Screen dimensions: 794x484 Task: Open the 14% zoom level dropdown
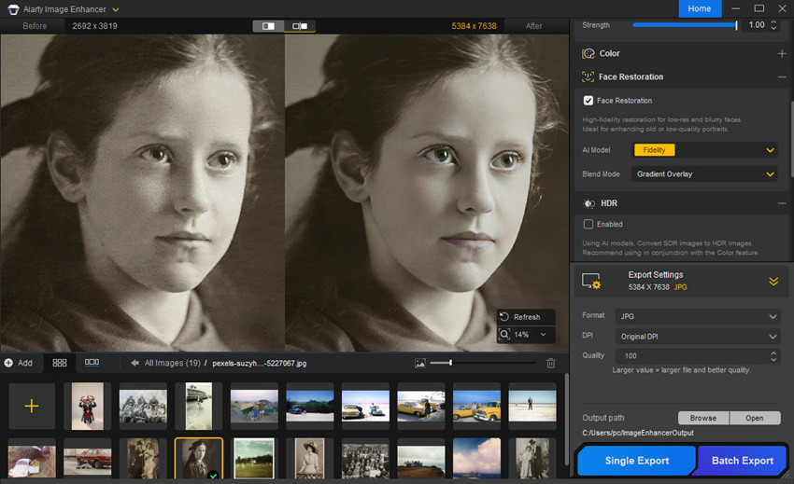tap(544, 334)
